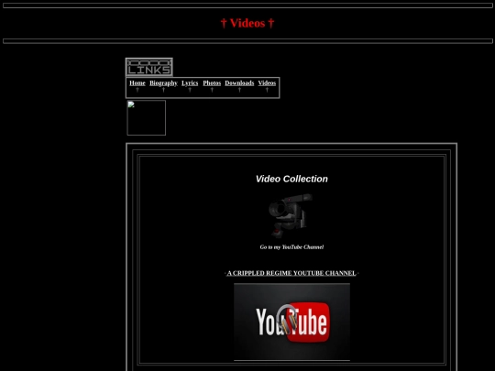Screen dimensions: 495x371
Task: Visit the Photos page link
Action: click(x=212, y=83)
